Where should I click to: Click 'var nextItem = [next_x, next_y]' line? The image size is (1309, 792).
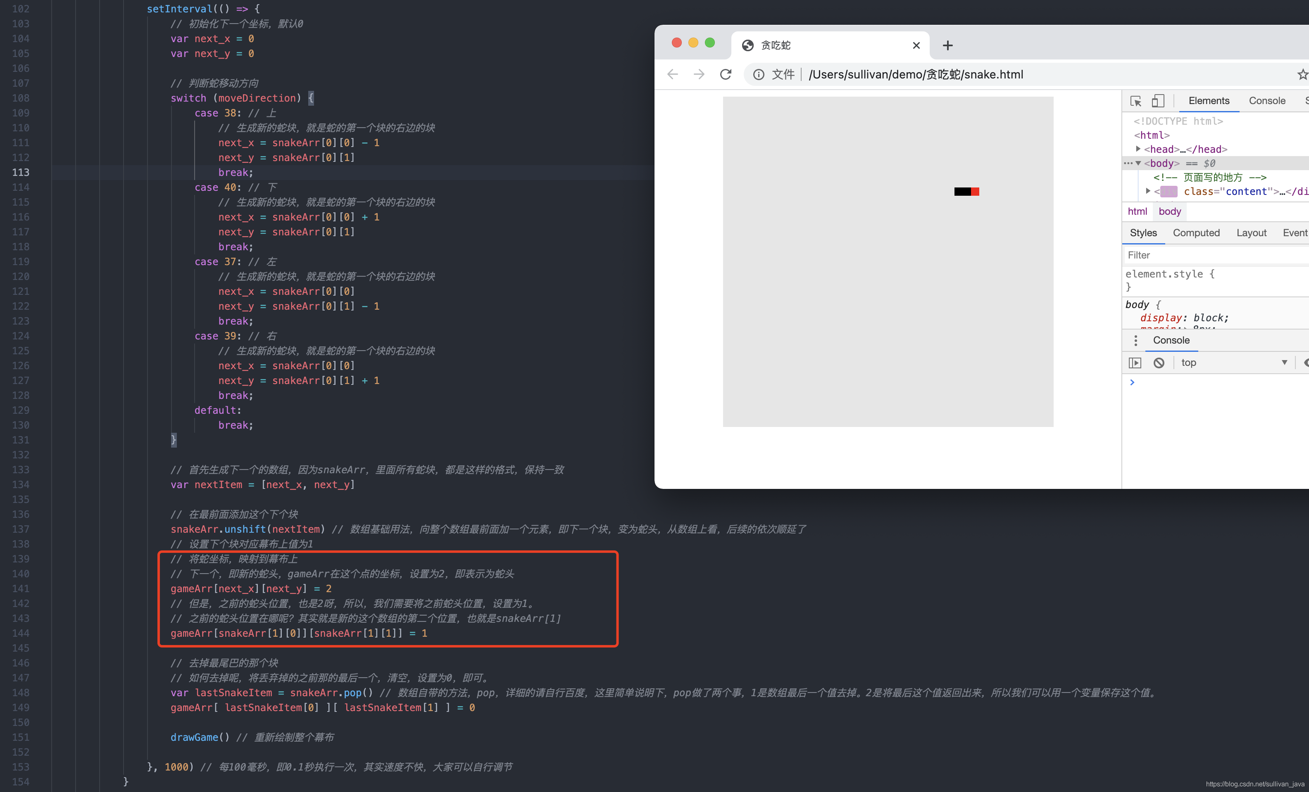[x=262, y=485]
